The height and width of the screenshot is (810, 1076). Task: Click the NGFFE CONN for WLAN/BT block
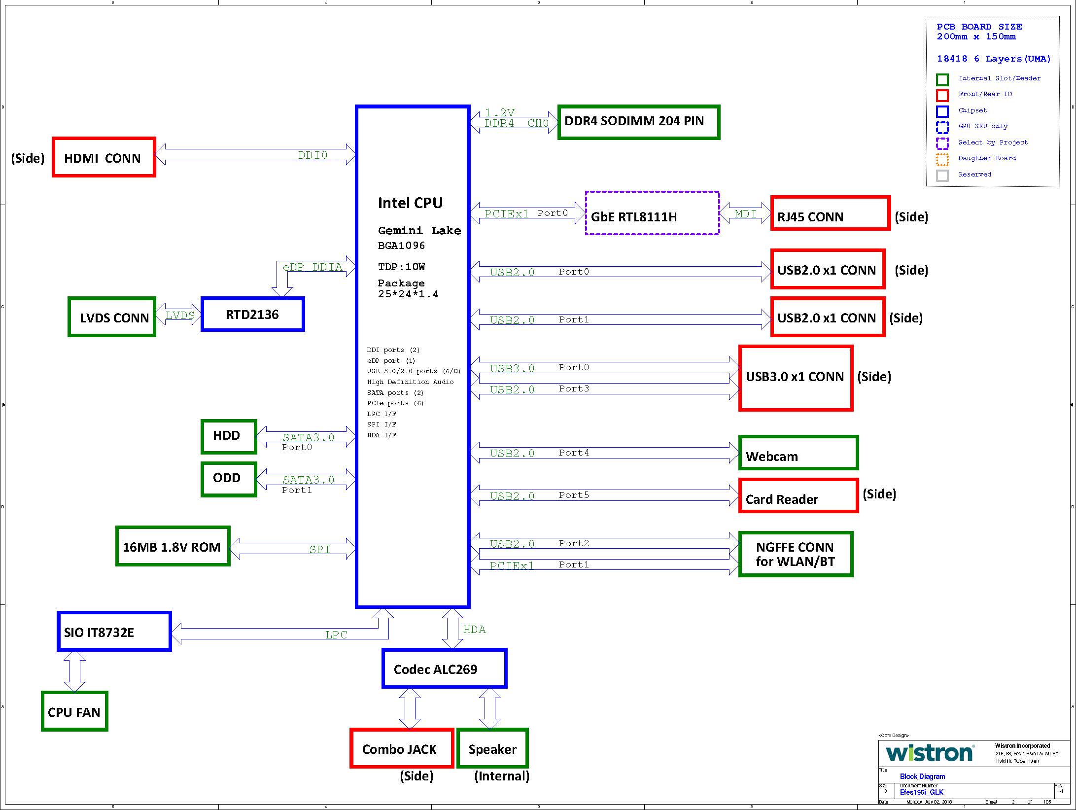pyautogui.click(x=796, y=554)
